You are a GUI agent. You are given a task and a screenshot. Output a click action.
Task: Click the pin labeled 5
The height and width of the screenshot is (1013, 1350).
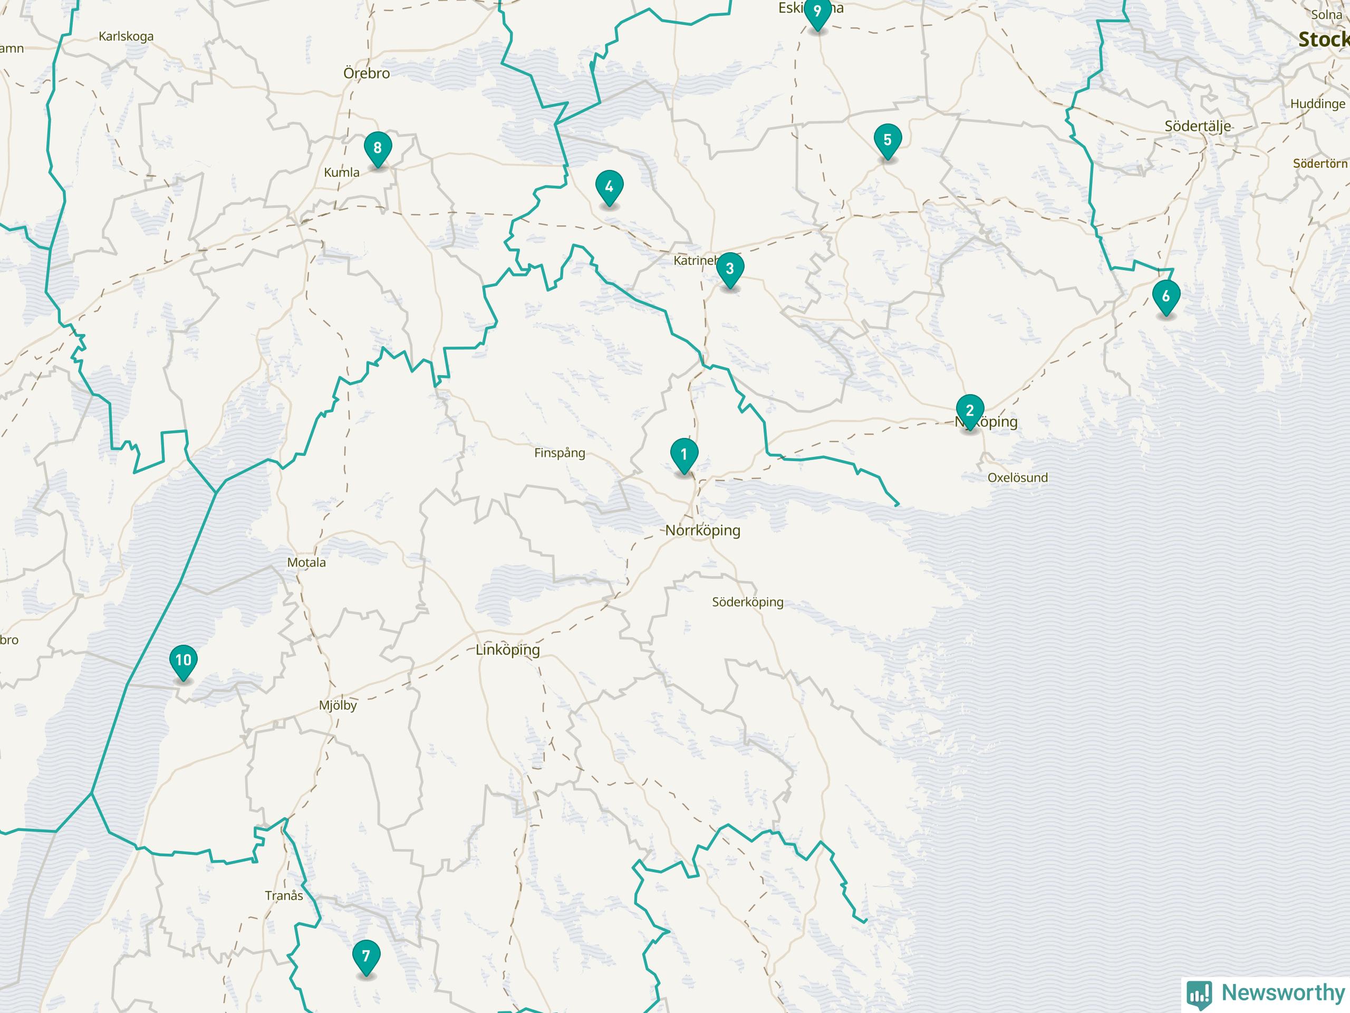click(x=887, y=140)
